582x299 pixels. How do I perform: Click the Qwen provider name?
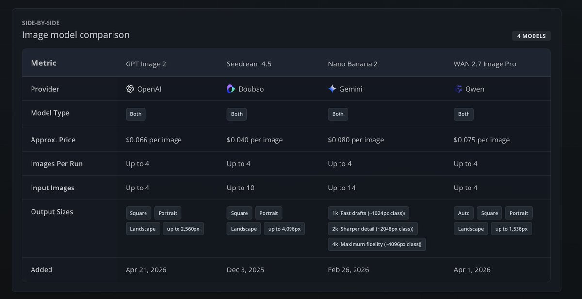click(x=475, y=89)
